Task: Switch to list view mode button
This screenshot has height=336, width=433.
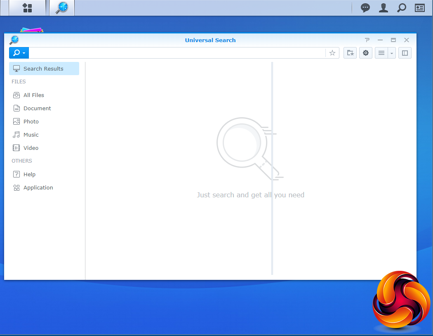Action: click(381, 53)
